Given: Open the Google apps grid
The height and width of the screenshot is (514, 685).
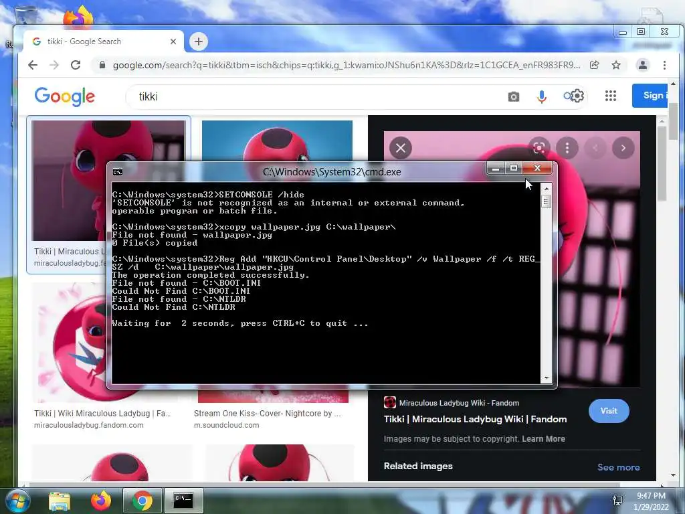Looking at the screenshot, I should [611, 96].
